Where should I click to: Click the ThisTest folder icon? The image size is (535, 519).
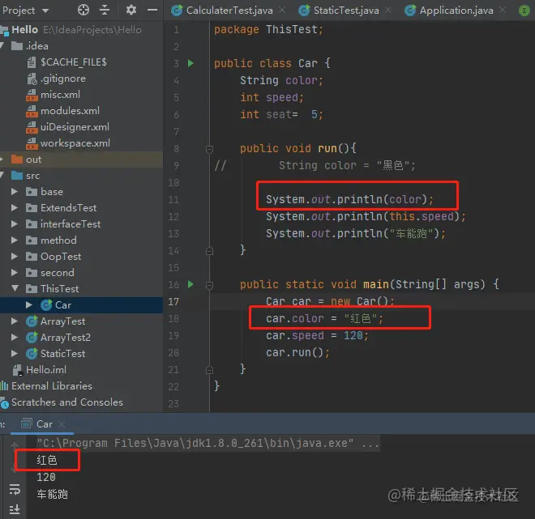coord(32,288)
